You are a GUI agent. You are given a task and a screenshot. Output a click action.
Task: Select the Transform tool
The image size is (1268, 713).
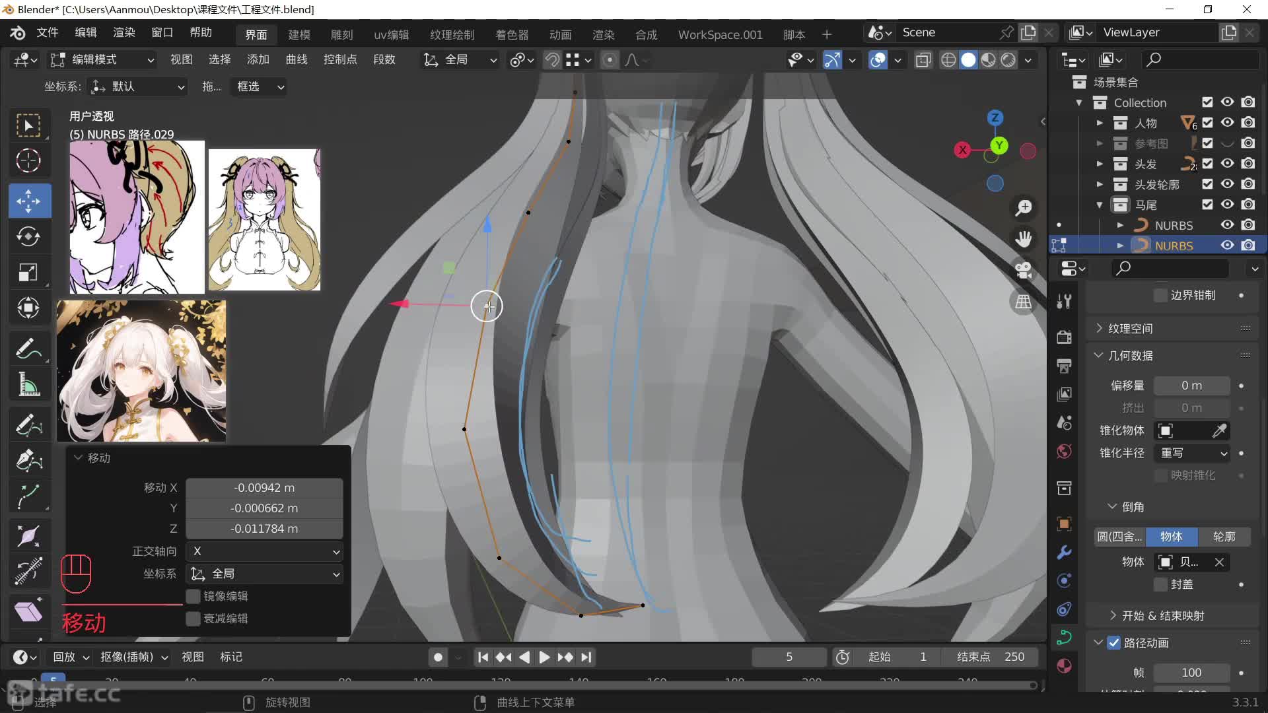pos(28,308)
